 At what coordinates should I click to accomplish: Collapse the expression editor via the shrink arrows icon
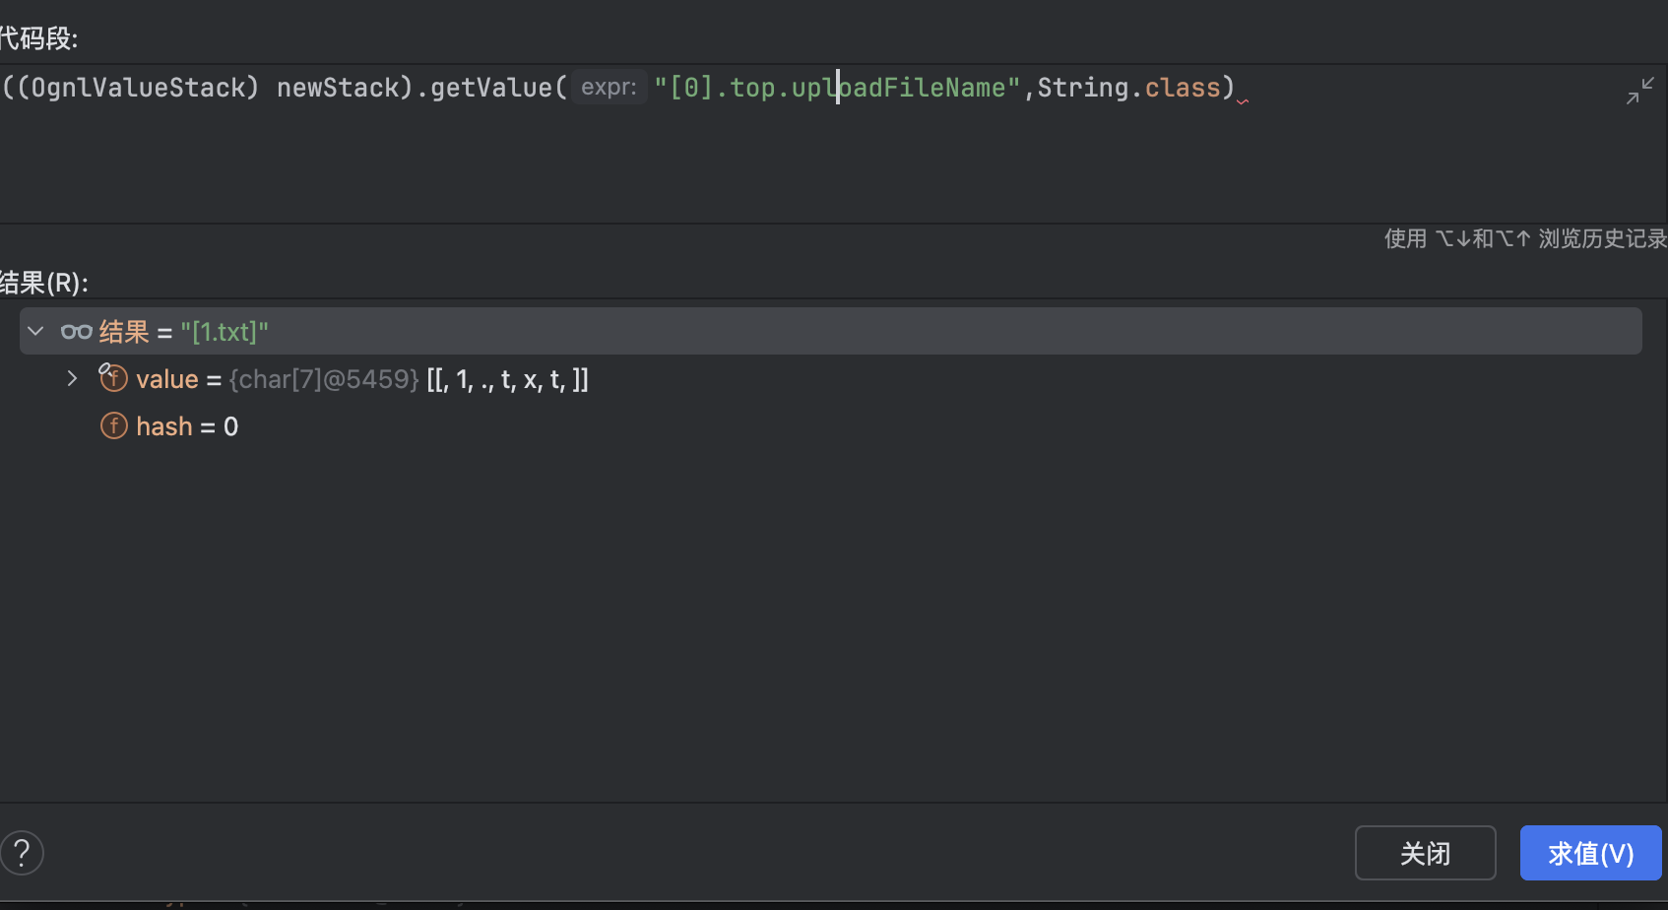pyautogui.click(x=1639, y=90)
